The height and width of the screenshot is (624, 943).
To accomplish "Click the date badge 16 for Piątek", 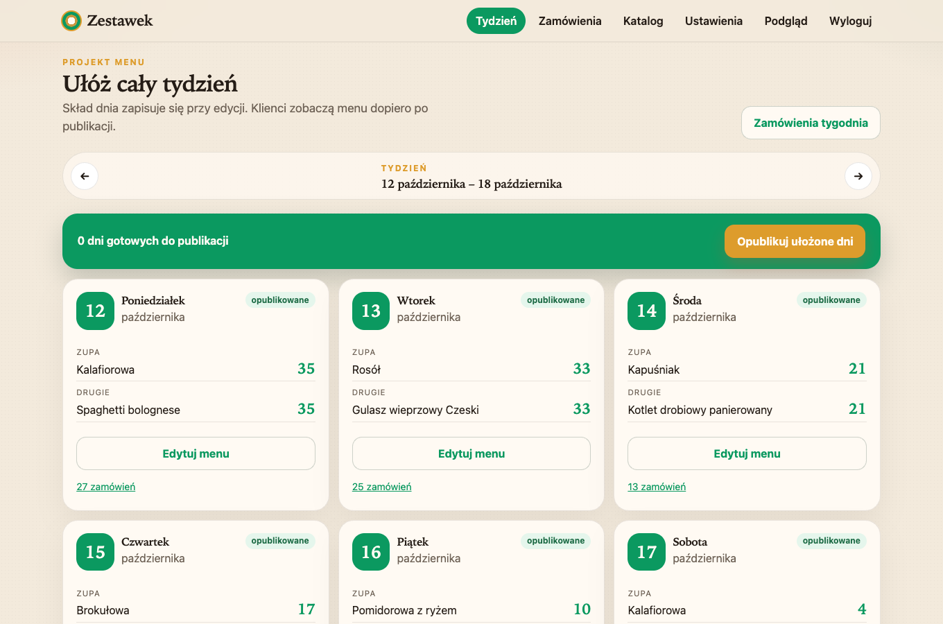I will pos(371,552).
